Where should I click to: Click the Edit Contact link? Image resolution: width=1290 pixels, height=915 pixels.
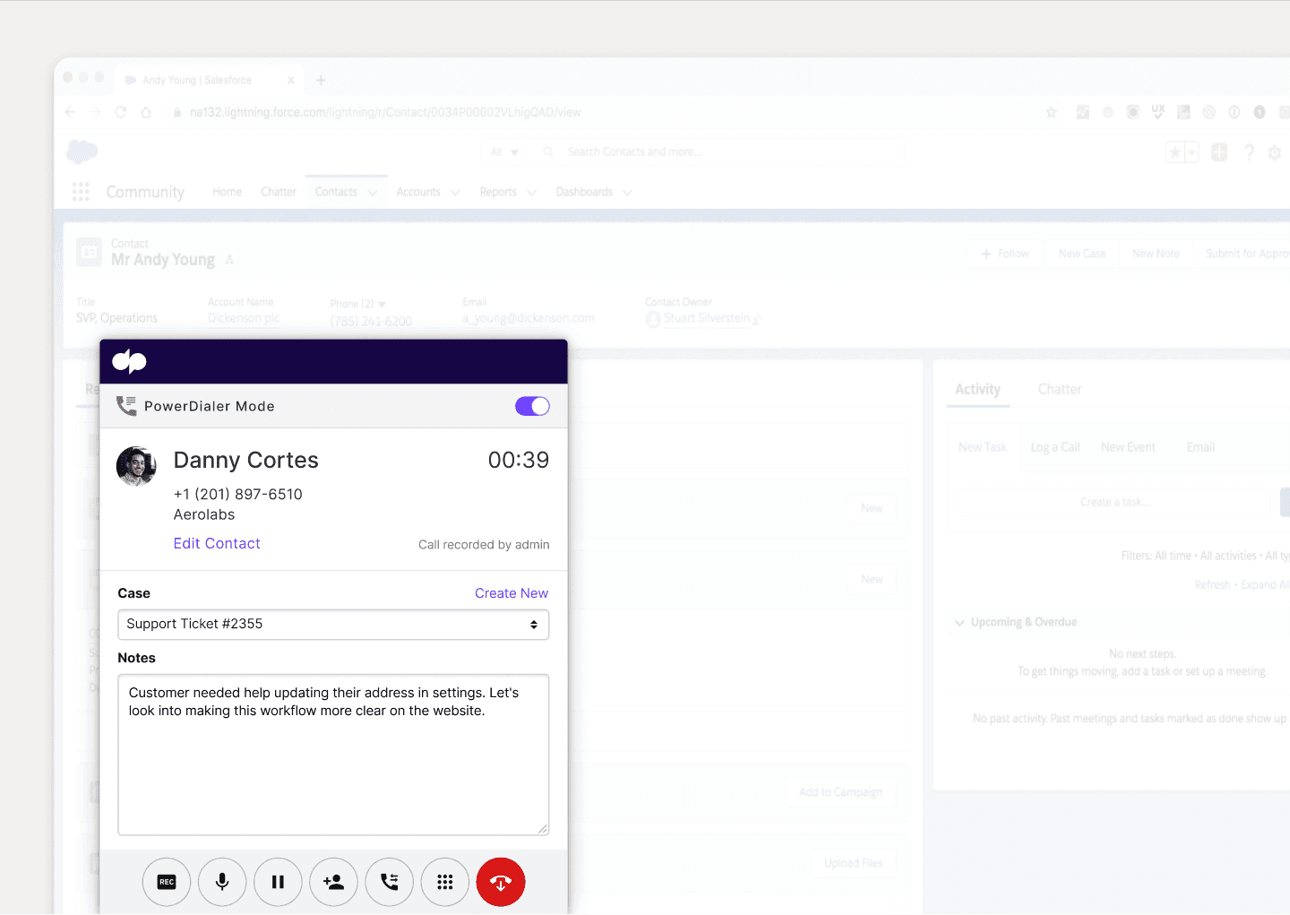[x=216, y=543]
